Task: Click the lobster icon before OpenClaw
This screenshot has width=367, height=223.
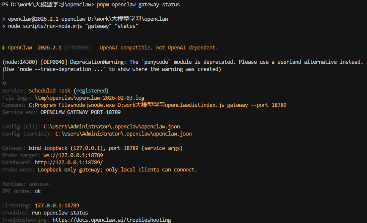Action: point(3,48)
